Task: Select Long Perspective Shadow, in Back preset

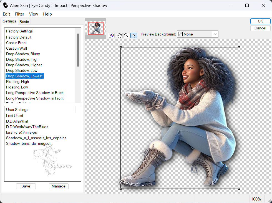Action: click(x=35, y=93)
